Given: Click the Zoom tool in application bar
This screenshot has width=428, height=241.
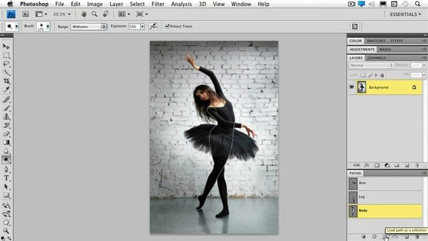Looking at the screenshot, I should tap(94, 14).
